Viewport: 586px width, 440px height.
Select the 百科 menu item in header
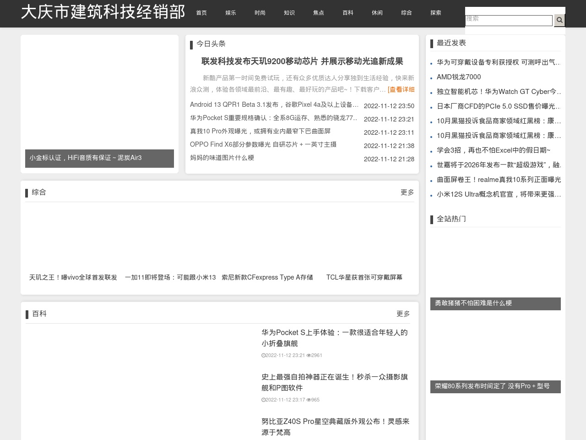[x=348, y=13]
